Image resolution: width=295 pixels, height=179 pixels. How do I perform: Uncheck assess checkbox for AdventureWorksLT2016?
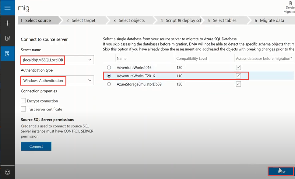point(238,76)
